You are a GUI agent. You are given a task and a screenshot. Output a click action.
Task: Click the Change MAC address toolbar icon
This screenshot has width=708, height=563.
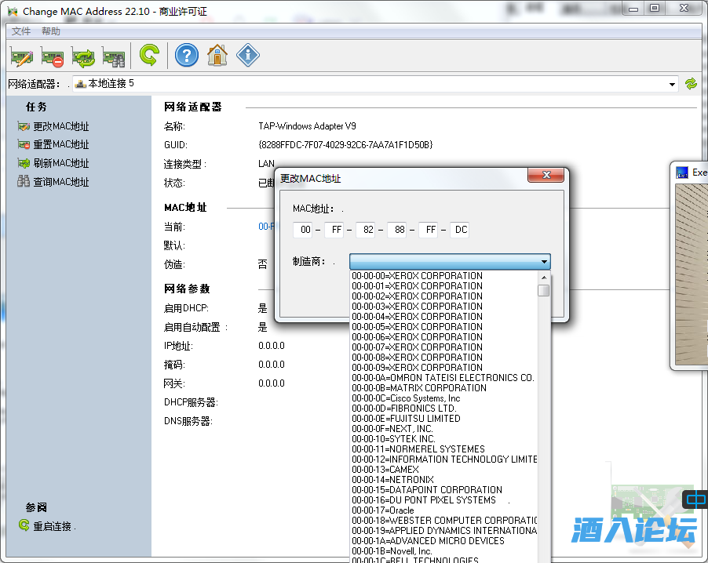(x=21, y=56)
